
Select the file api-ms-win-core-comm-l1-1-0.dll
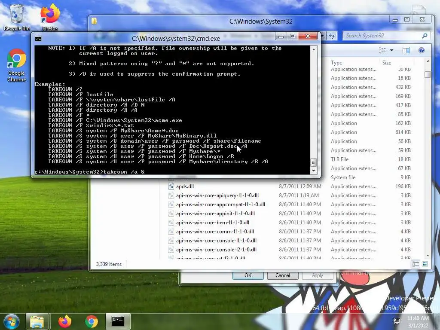coord(215,232)
